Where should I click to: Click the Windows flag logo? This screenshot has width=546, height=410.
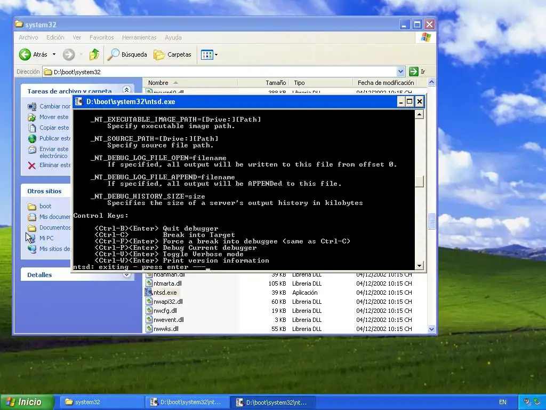426,37
